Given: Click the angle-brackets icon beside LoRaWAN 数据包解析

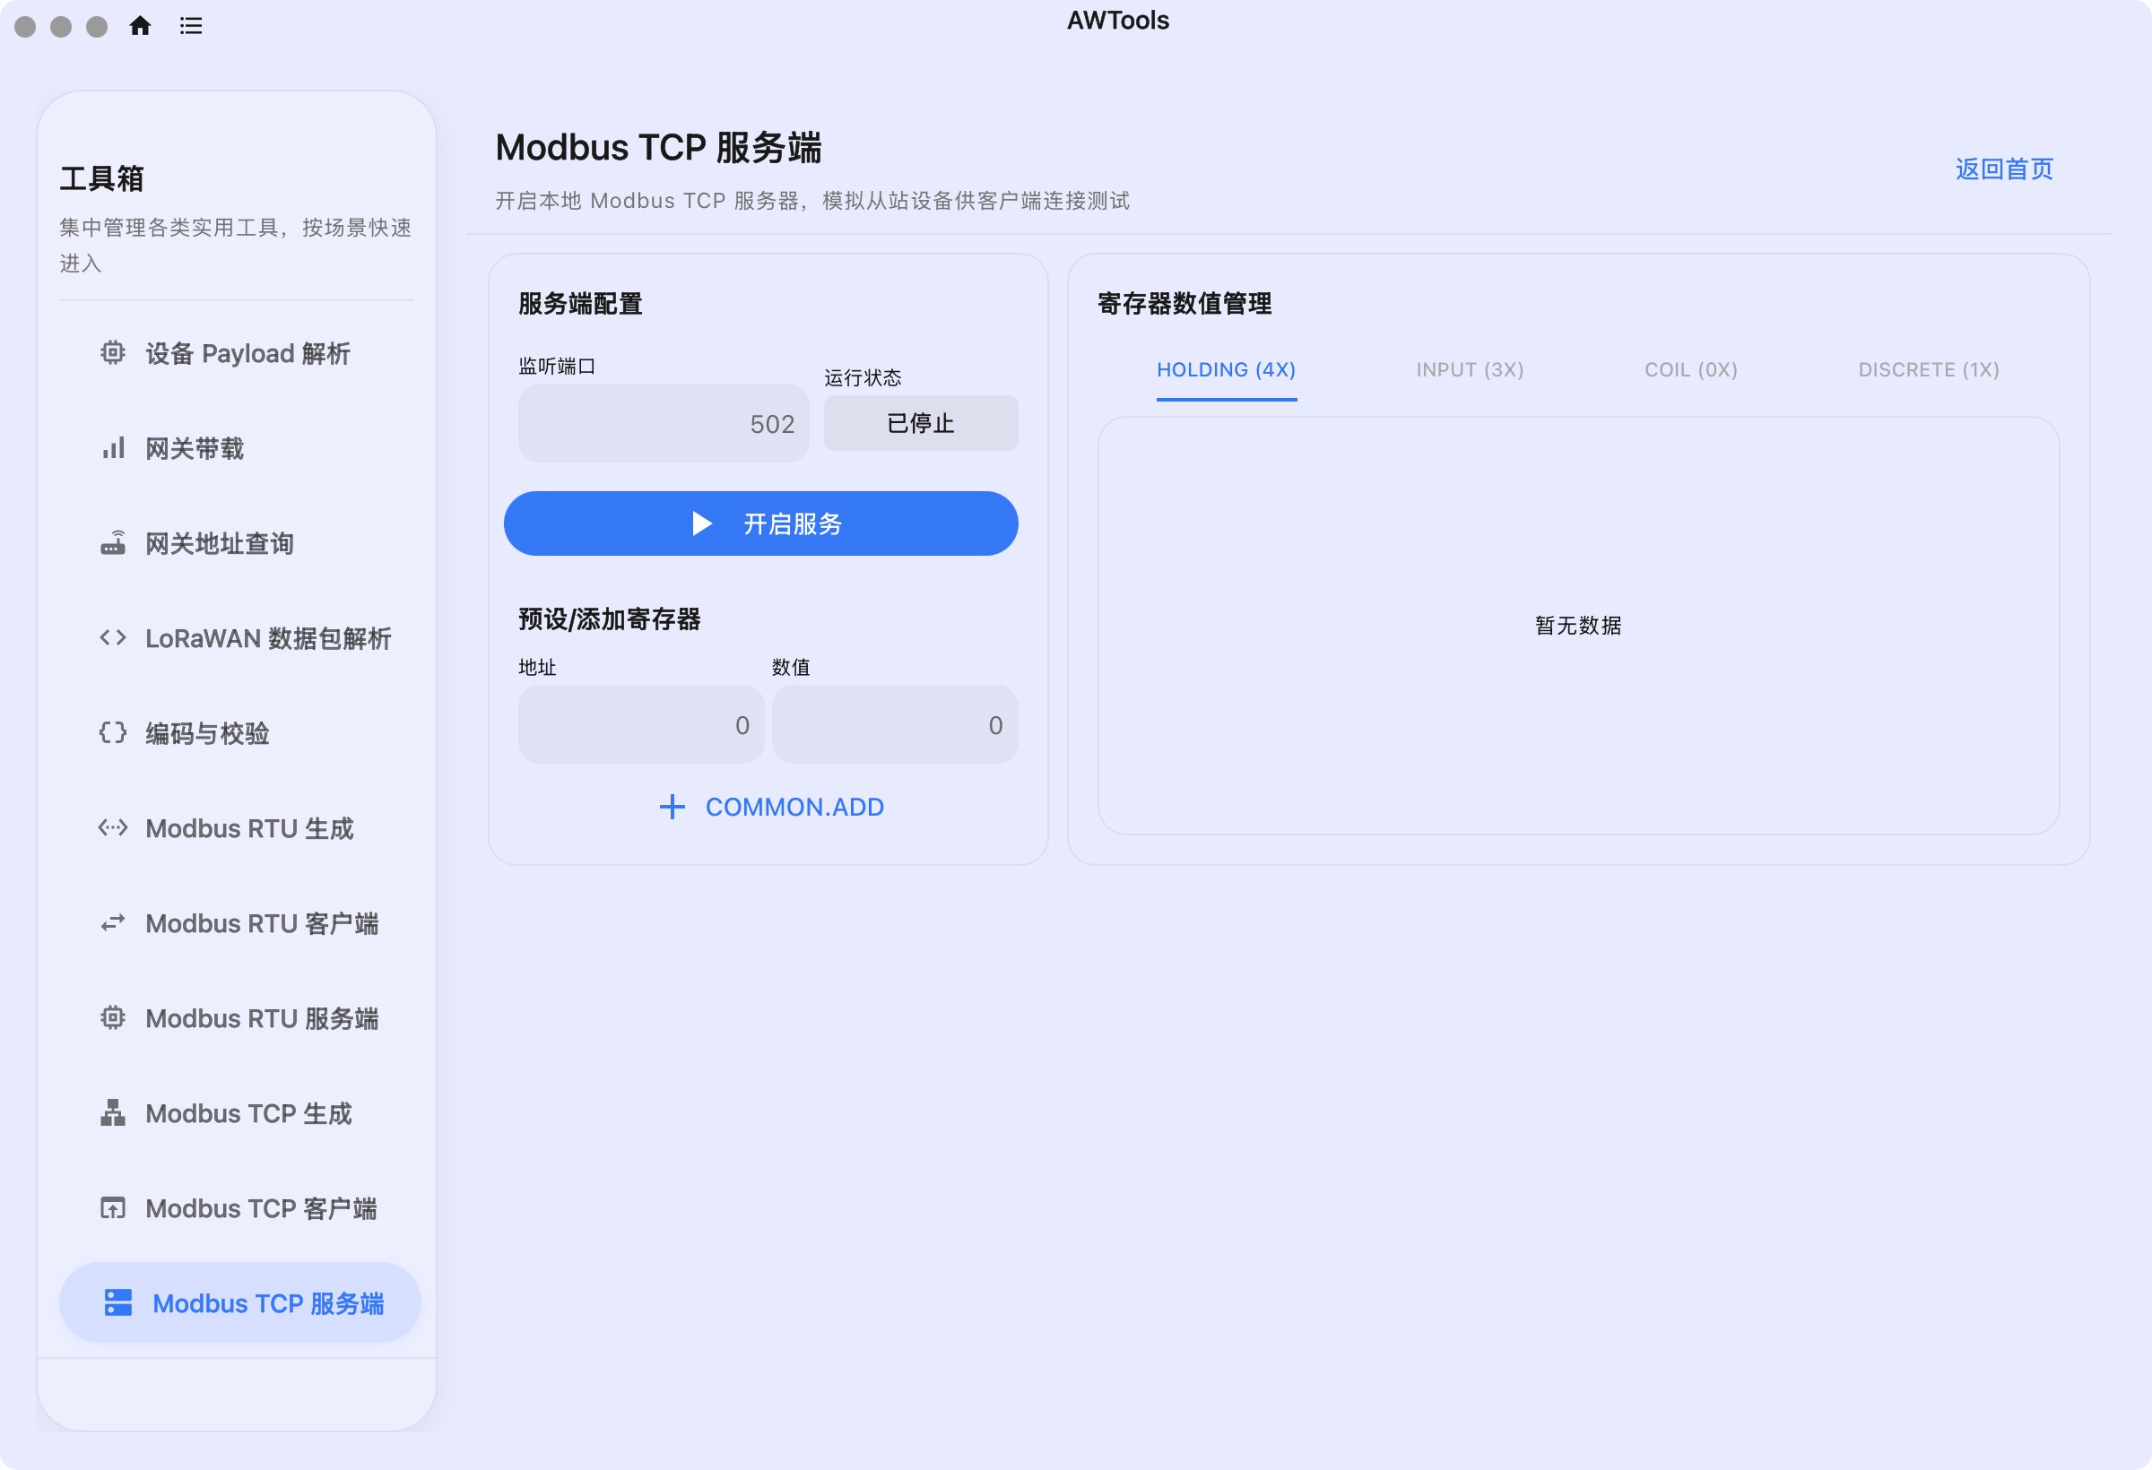Looking at the screenshot, I should pos(113,638).
